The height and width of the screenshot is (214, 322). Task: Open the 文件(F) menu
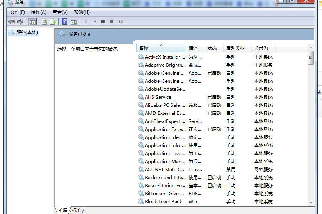point(18,12)
